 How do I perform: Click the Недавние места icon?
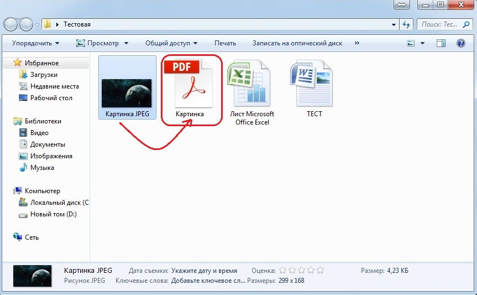[23, 86]
